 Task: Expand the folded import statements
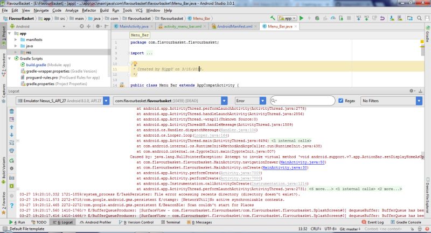coord(129,53)
